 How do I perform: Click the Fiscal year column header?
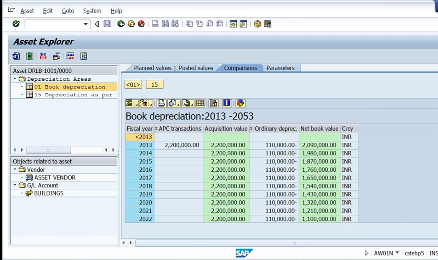140,129
